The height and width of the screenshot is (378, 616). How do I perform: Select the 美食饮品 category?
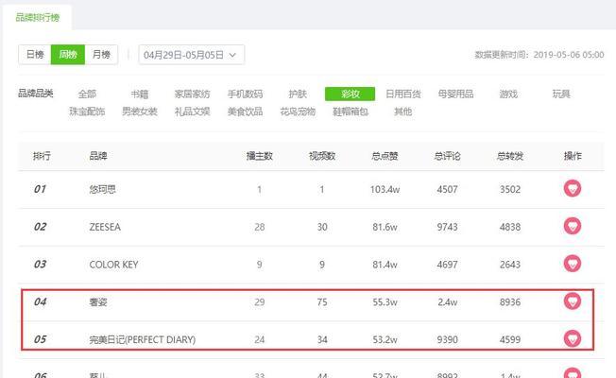pyautogui.click(x=245, y=112)
